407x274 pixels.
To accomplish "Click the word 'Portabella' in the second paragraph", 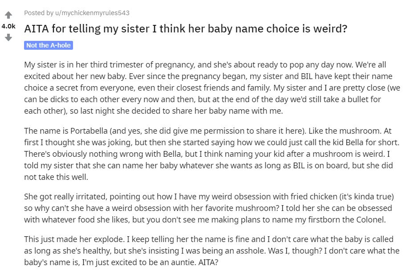I will pos(89,131).
